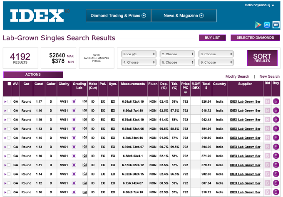View camera image for 1.19 carat diamond

click(74, 120)
